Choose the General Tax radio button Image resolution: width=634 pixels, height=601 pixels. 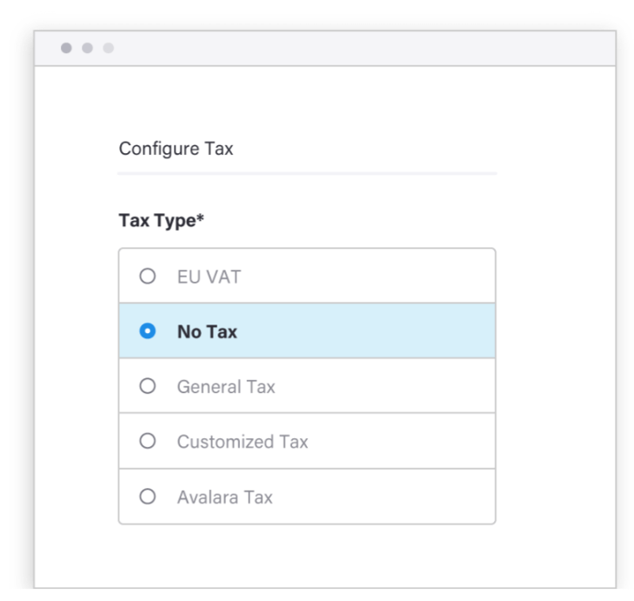pyautogui.click(x=147, y=386)
